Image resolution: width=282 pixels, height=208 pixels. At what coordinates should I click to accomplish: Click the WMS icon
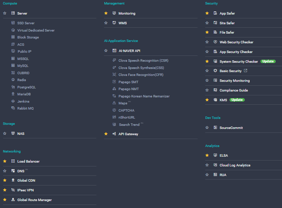[114, 23]
